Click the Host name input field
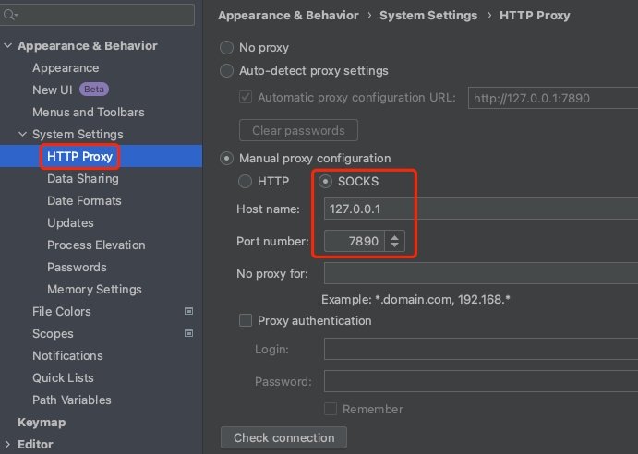Screen dimensions: 638x454 click(x=481, y=209)
